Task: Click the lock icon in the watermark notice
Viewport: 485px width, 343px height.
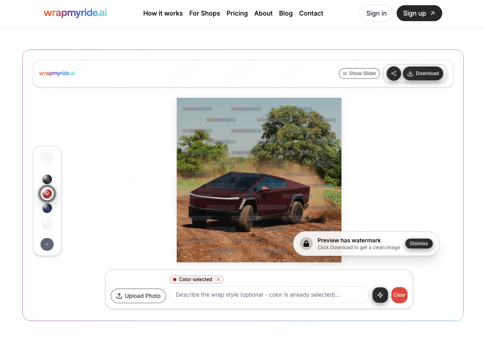Action: pyautogui.click(x=306, y=243)
